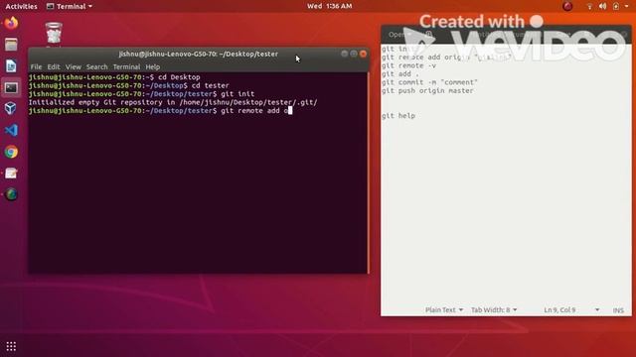Open the Files manager dock icon
Image resolution: width=636 pixels, height=357 pixels.
coord(11,45)
